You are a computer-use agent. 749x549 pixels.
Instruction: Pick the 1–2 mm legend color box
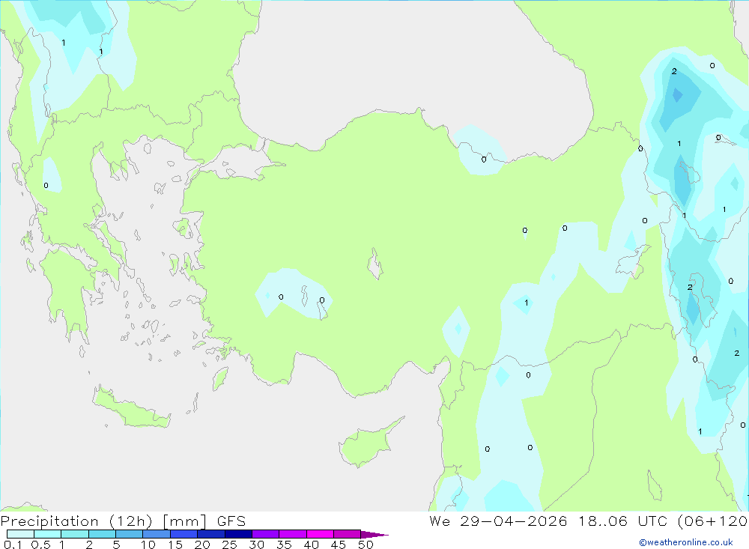point(75,534)
